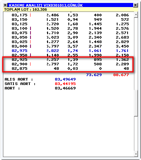
Task: Click the scrollbar down arrow
Action: (136, 154)
